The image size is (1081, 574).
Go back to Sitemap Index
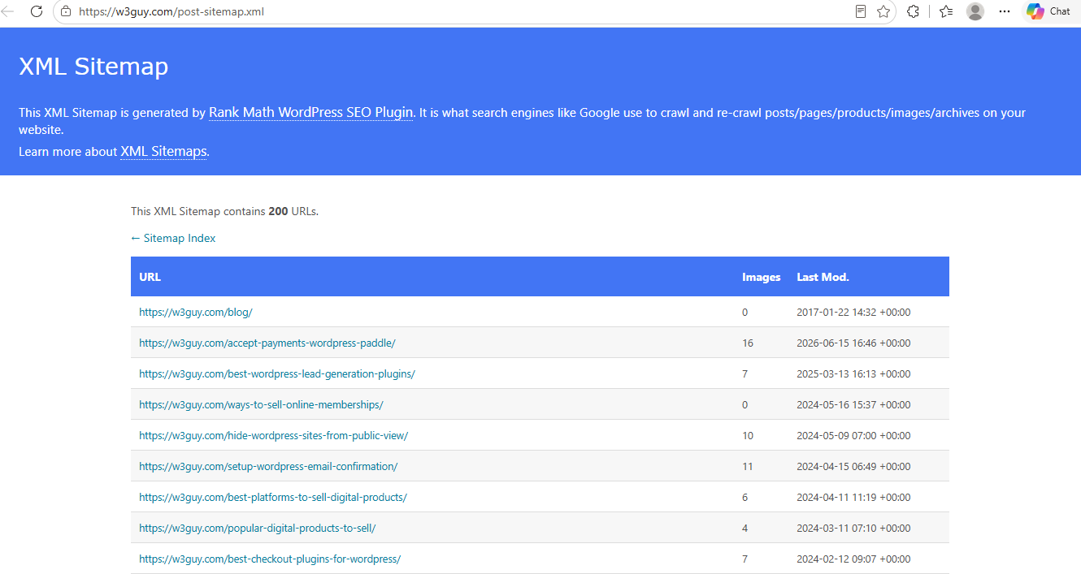[x=173, y=238]
